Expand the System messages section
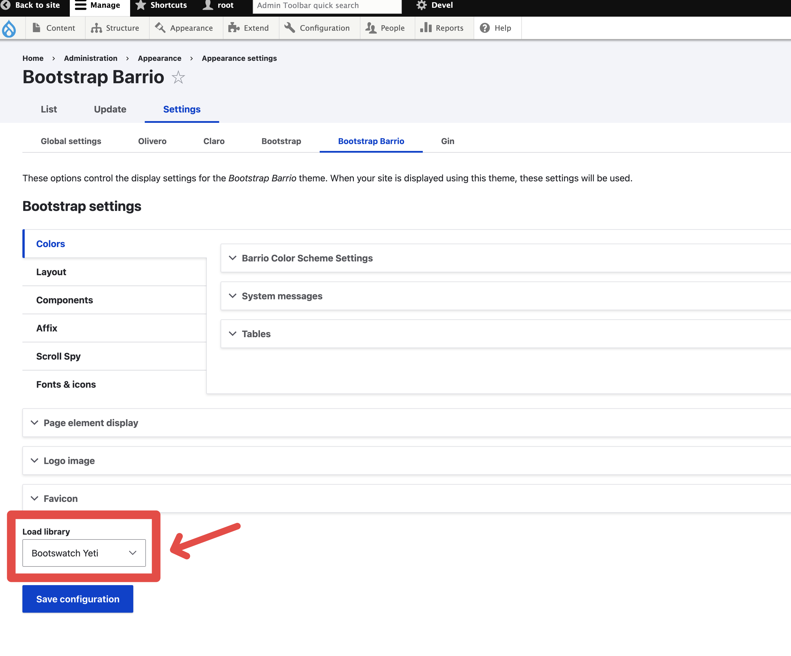Image resolution: width=791 pixels, height=656 pixels. (282, 296)
